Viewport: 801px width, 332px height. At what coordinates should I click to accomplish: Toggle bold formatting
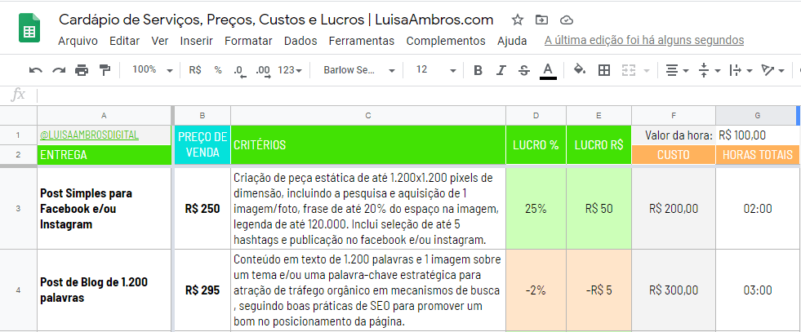click(478, 71)
